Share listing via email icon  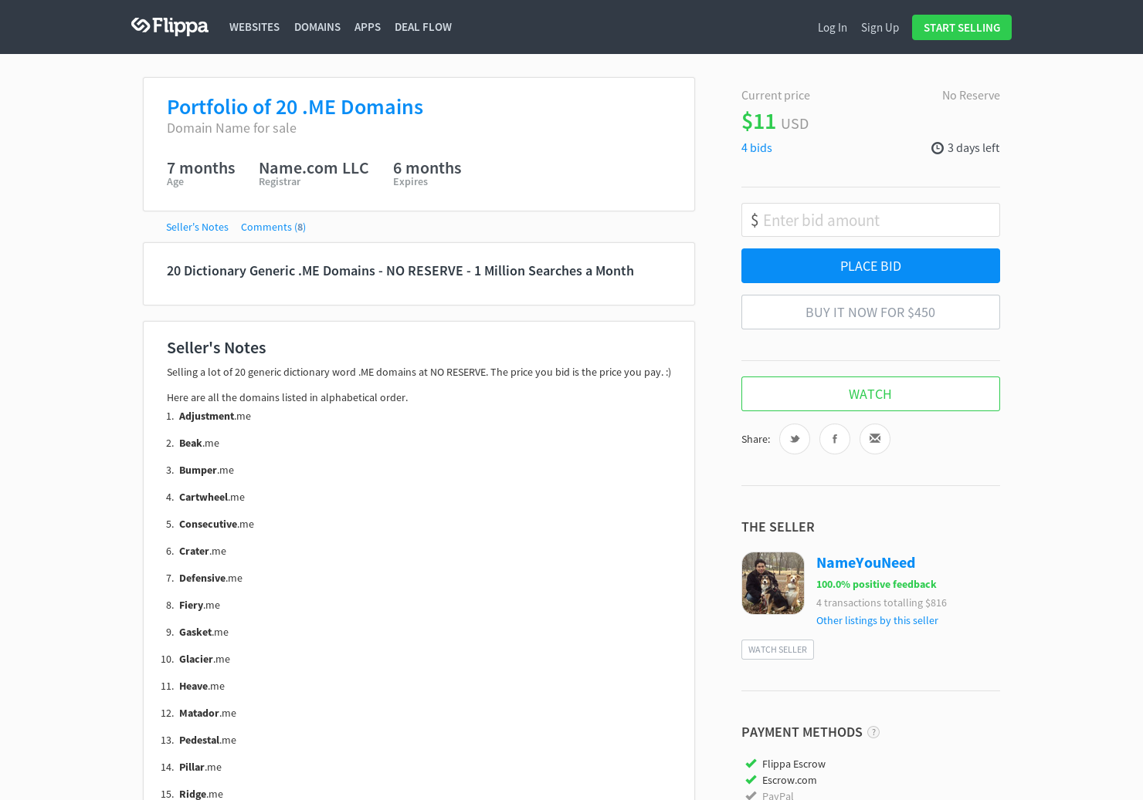click(875, 439)
